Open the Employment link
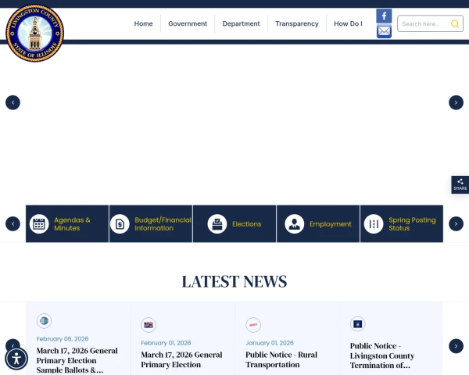The width and height of the screenshot is (469, 375). pos(331,224)
